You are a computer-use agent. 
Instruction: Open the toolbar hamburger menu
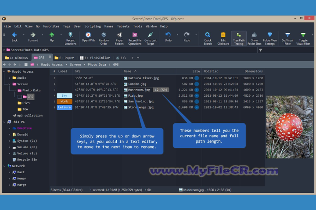click(4, 35)
